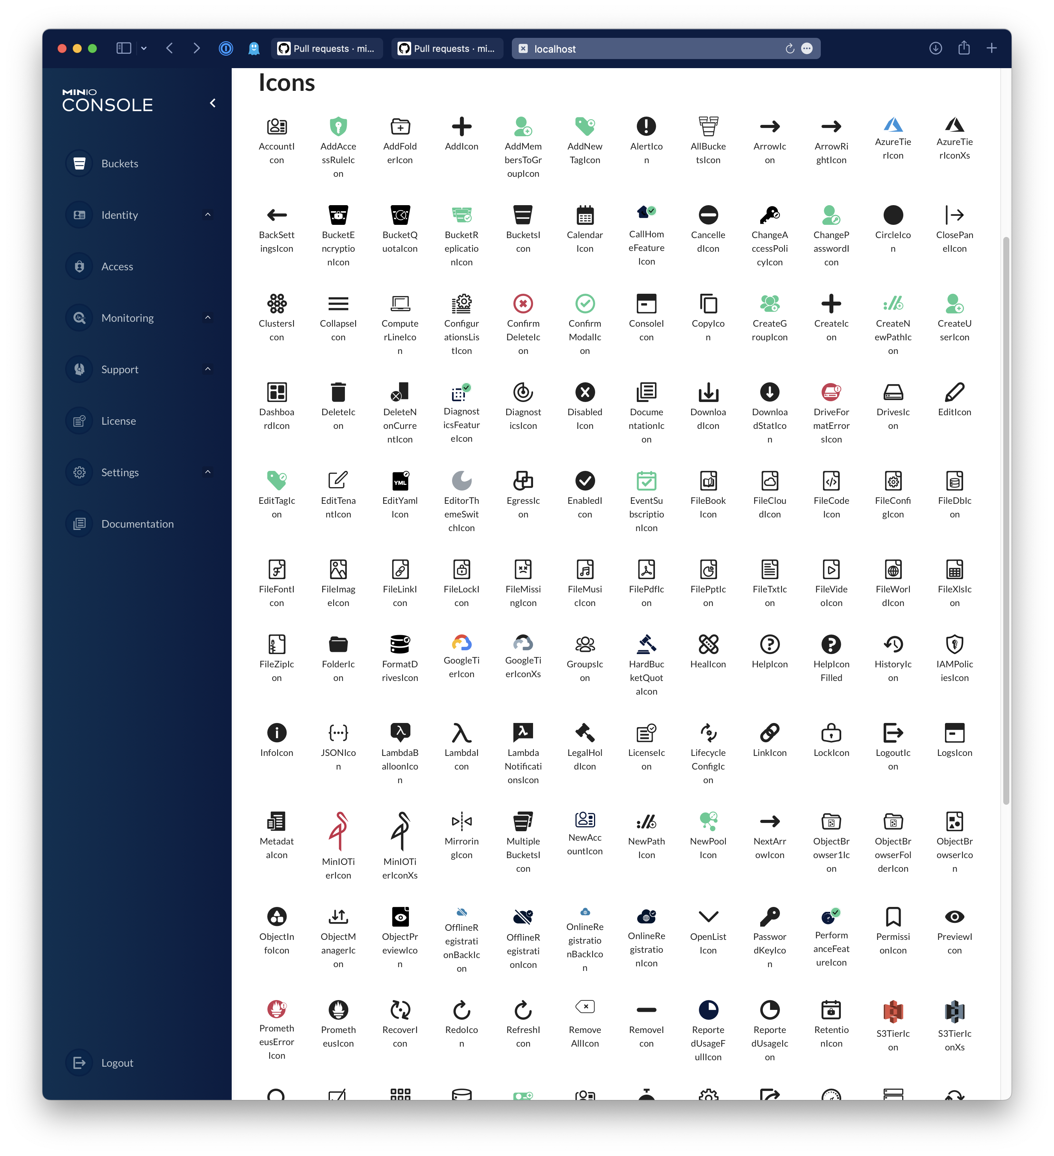Collapse the console sidebar with arrow
This screenshot has width=1054, height=1156.
tap(213, 103)
